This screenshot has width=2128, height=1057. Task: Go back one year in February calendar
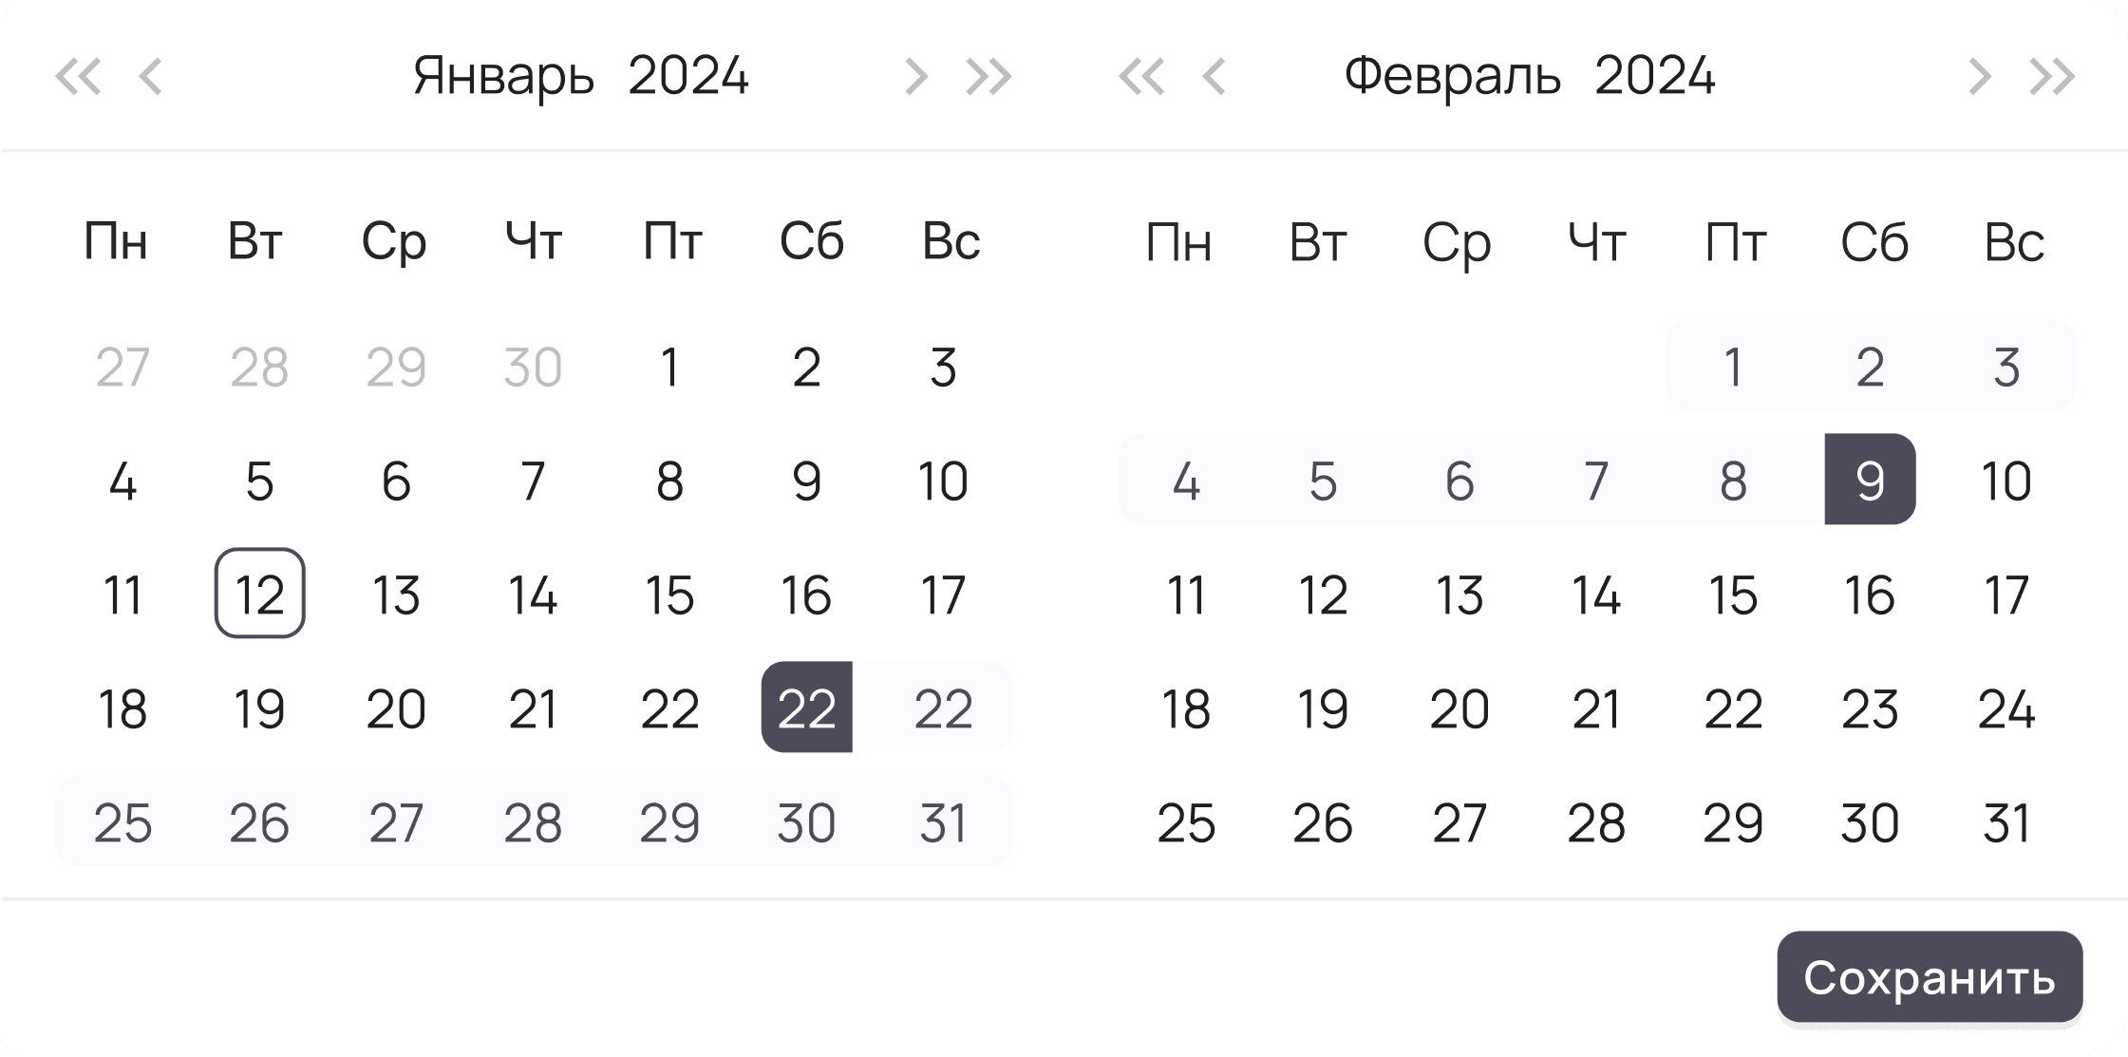(x=1141, y=77)
